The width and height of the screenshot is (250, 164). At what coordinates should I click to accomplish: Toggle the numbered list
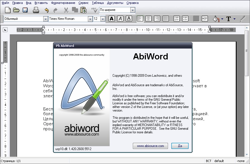click(177, 19)
